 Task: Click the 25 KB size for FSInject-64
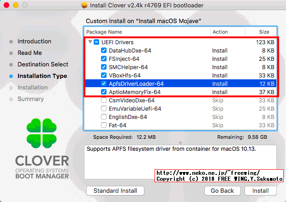267,59
